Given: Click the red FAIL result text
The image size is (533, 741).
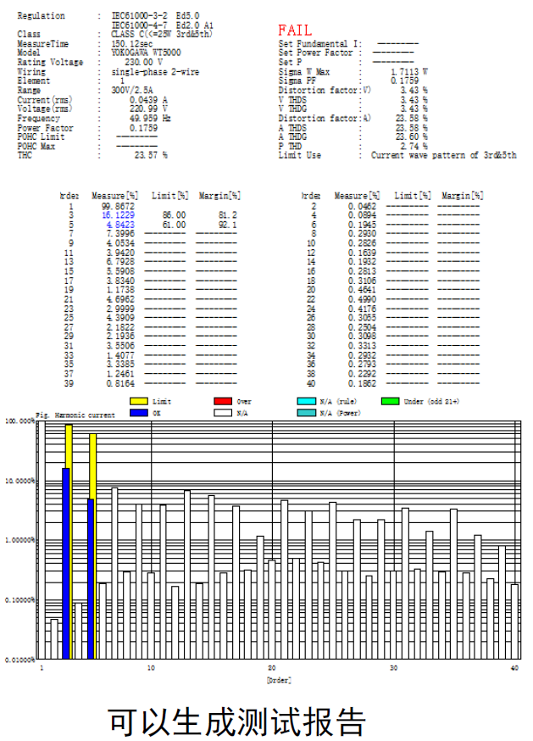Looking at the screenshot, I should tap(295, 31).
